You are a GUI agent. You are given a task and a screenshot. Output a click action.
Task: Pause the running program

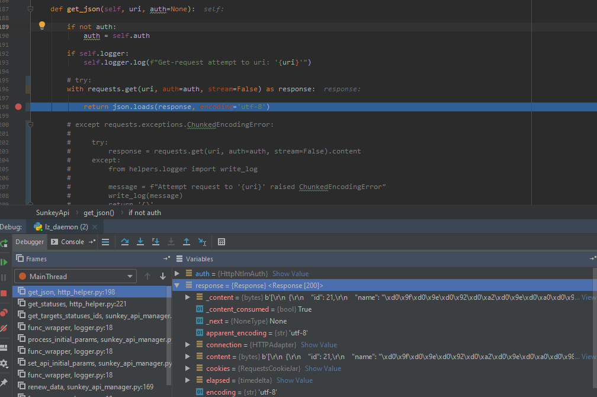point(4,278)
